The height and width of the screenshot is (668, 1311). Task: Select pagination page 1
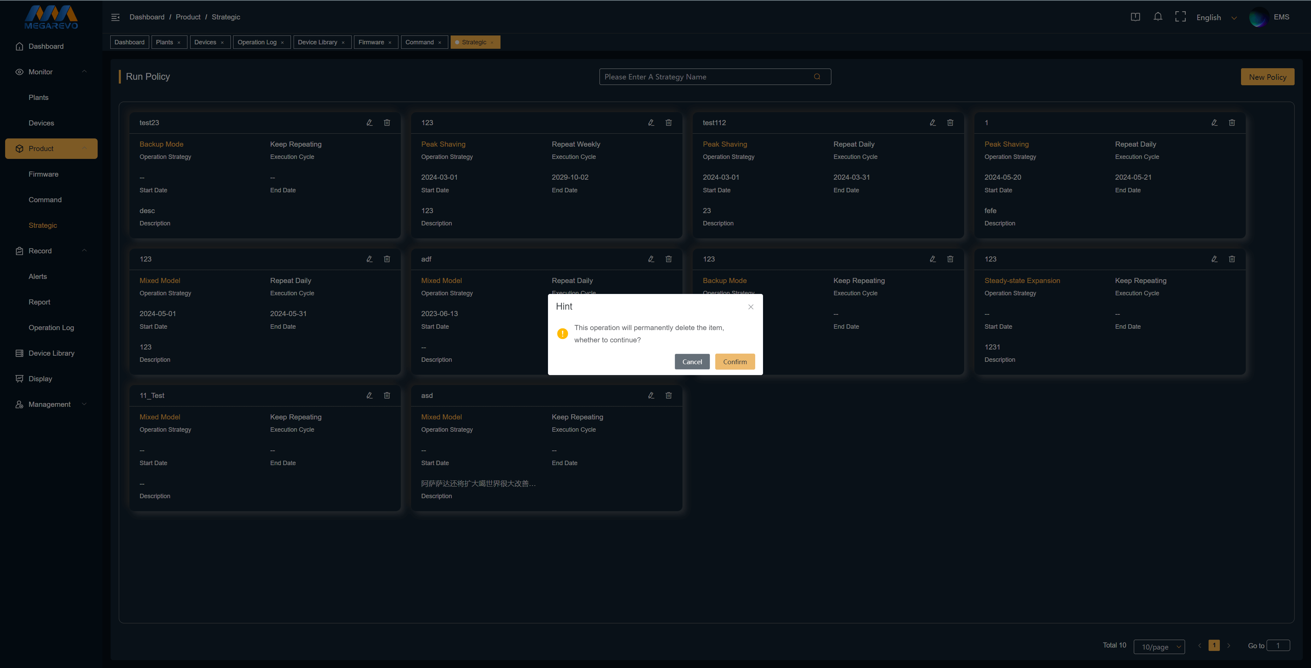click(1214, 645)
